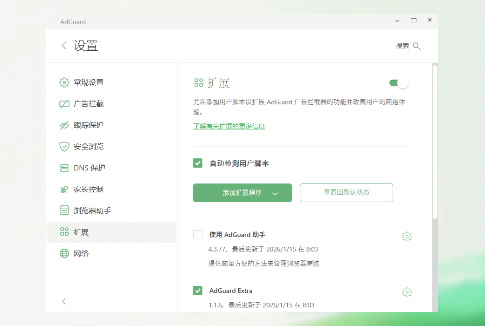Open settings gear for AdGuard 助手 extension
The image size is (485, 326).
click(407, 236)
